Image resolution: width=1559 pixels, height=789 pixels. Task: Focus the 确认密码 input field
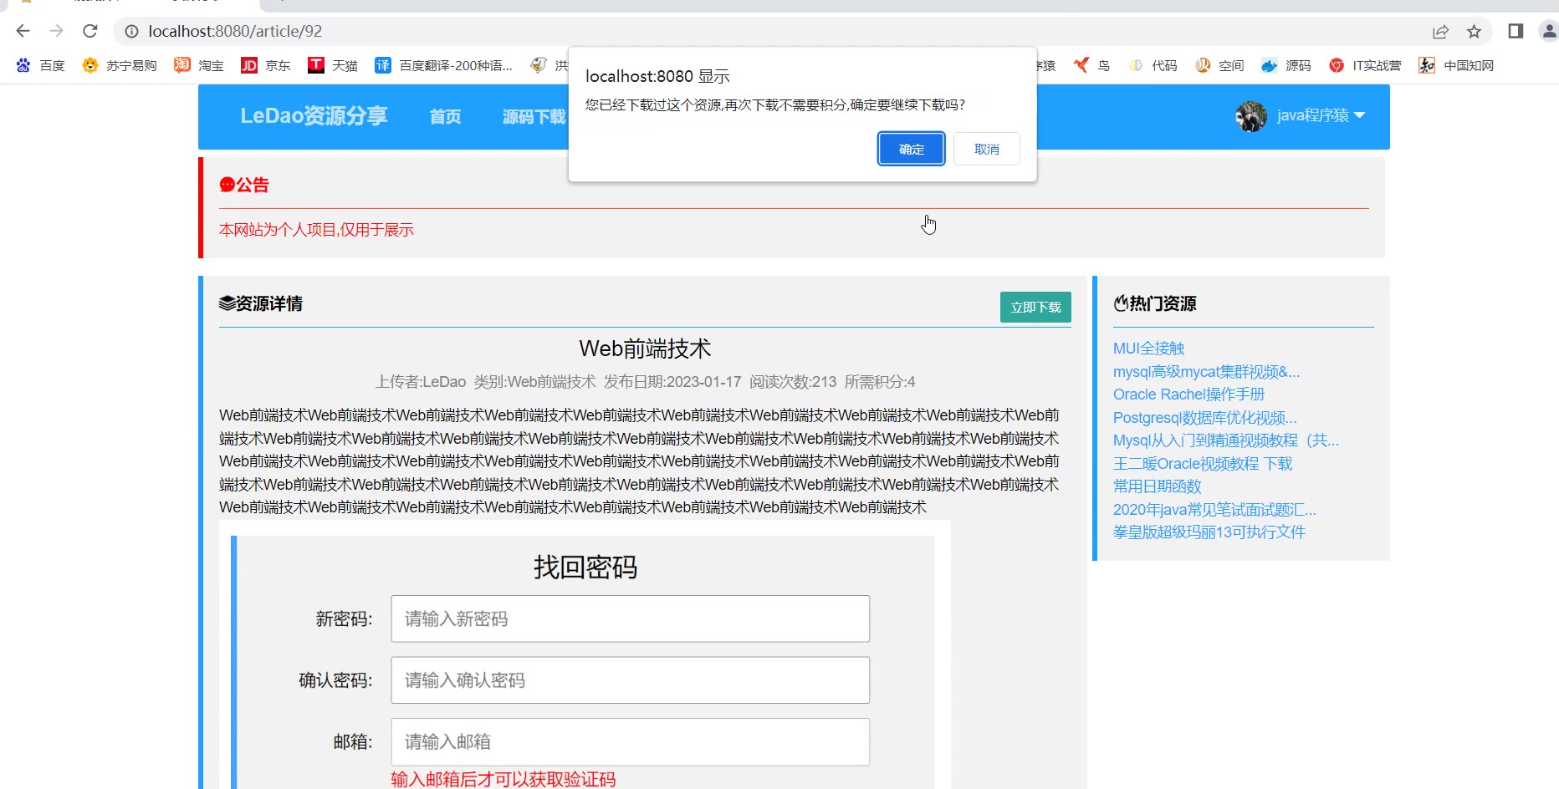point(630,680)
